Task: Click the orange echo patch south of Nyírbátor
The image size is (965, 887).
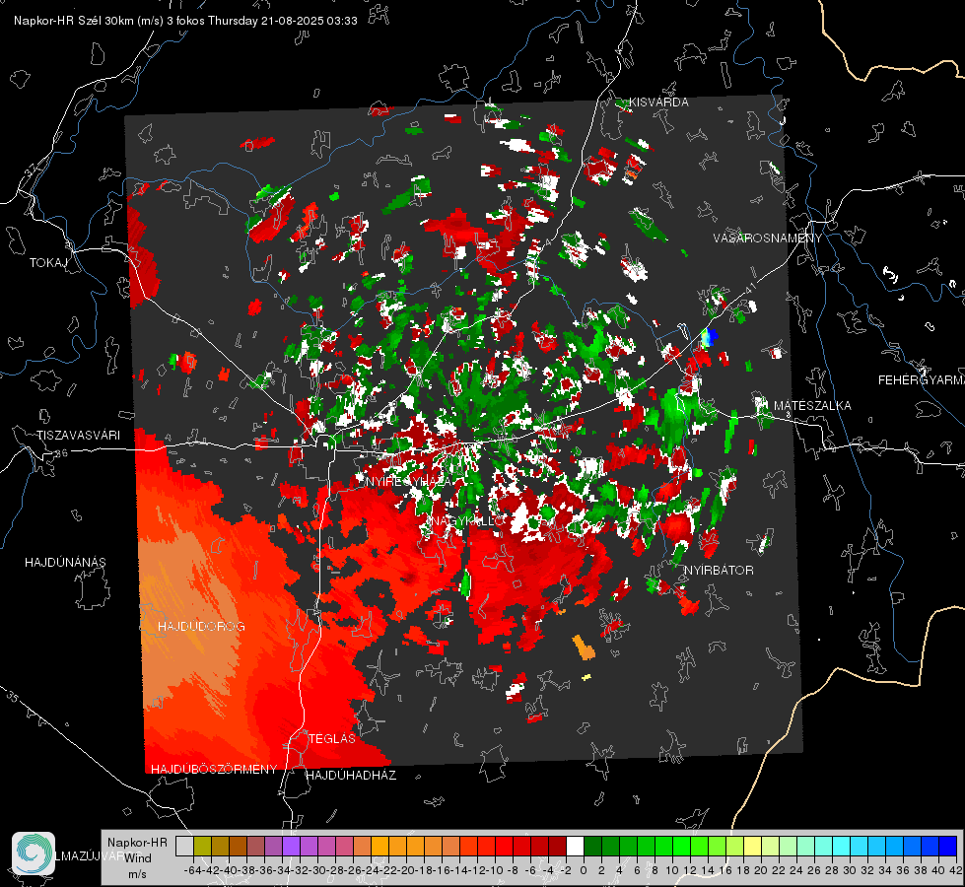Action: click(x=584, y=647)
